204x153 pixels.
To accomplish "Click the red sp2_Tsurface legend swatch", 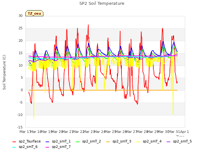I will (x=14, y=142).
